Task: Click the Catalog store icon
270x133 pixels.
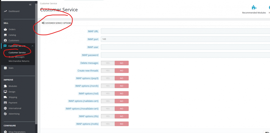Action: click(x=5, y=35)
